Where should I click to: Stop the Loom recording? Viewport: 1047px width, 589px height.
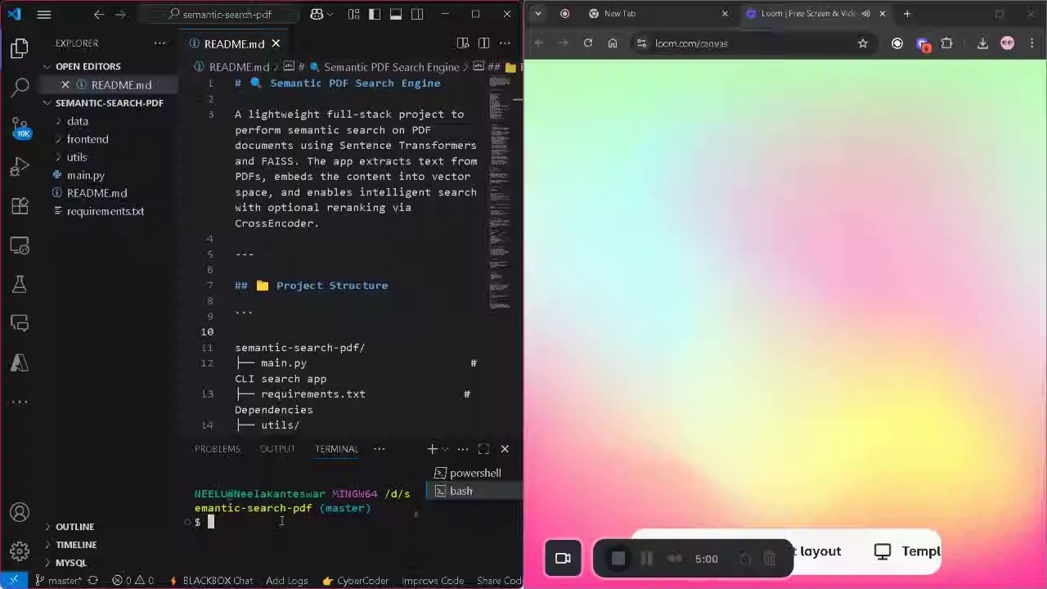coord(618,559)
